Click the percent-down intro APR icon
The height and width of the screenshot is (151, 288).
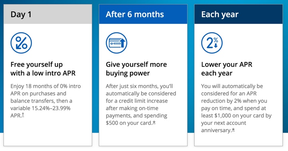coord(21,43)
